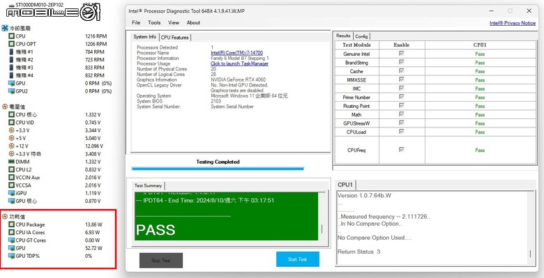This screenshot has width=544, height=278.
Task: Click the chip icon beside VCCIN Aux
Action: [11, 178]
